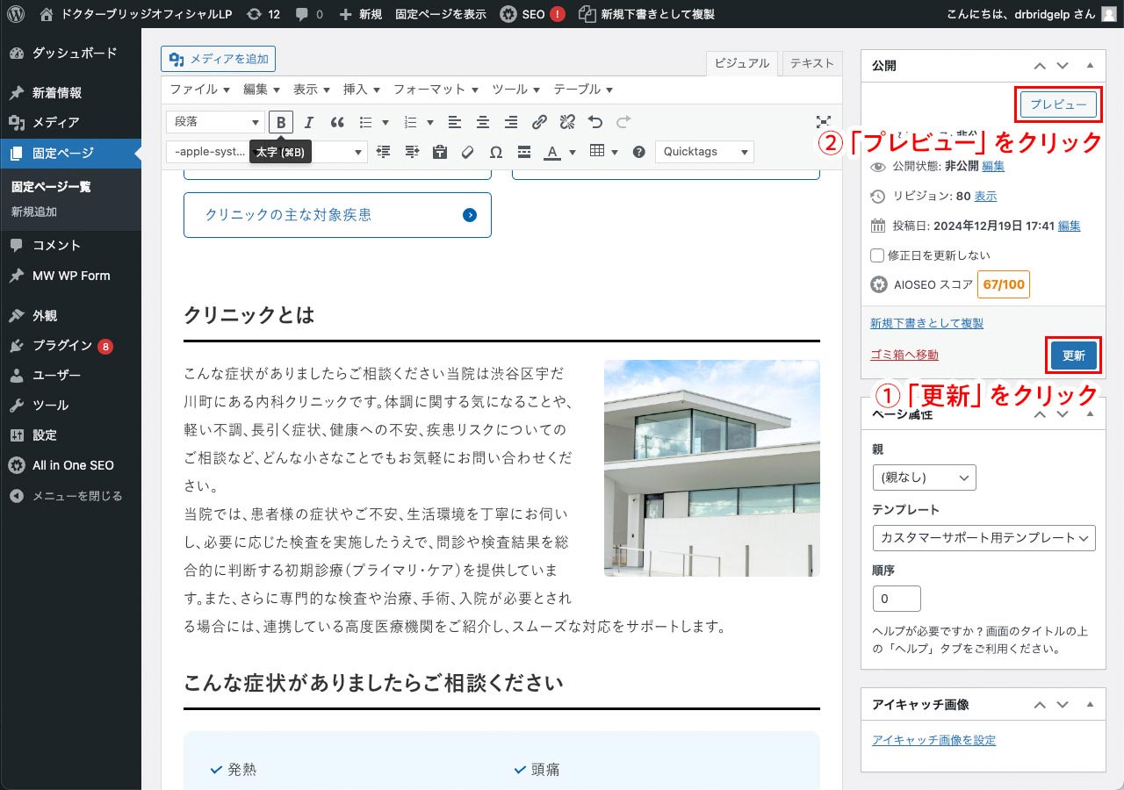Remove link from selection
Image resolution: width=1124 pixels, height=790 pixels.
[x=567, y=122]
